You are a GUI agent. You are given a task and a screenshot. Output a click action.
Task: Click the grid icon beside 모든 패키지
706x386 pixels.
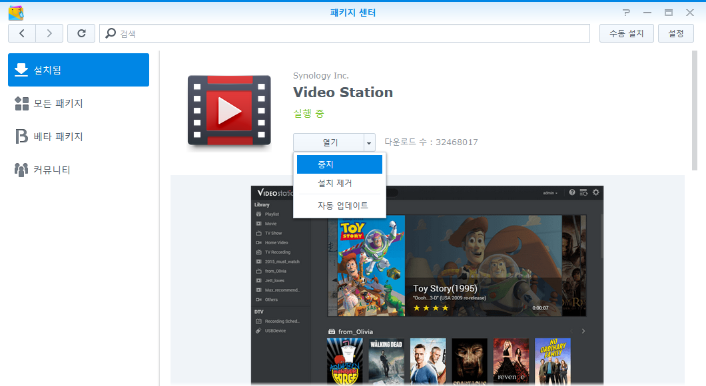click(21, 103)
